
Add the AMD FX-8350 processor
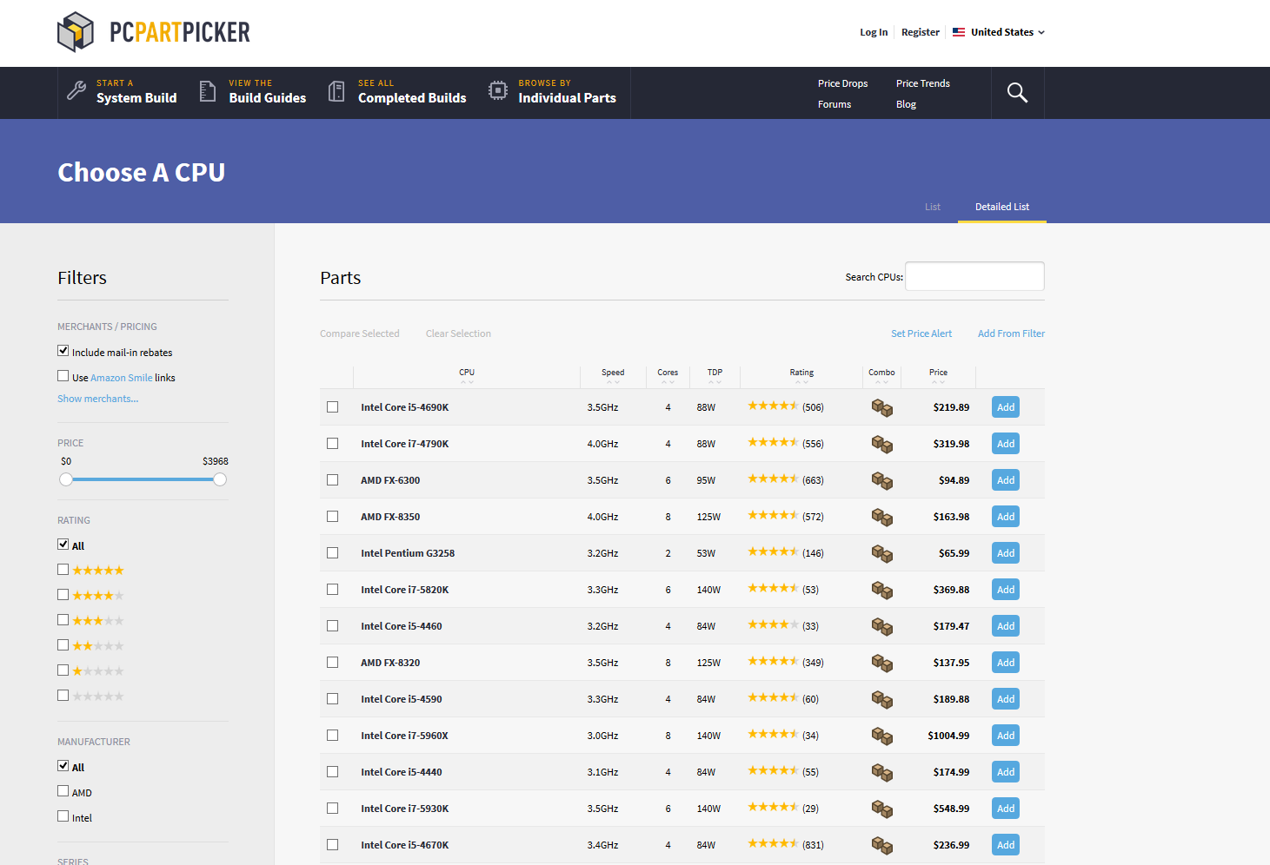(1005, 516)
